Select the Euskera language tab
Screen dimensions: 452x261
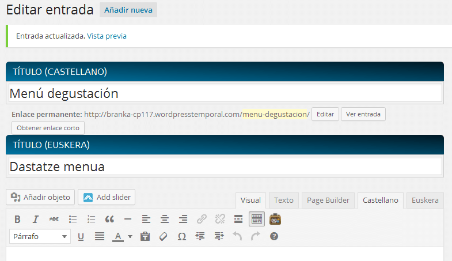click(425, 201)
